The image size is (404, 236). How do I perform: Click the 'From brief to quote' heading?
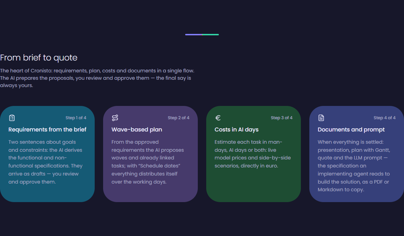(39, 58)
